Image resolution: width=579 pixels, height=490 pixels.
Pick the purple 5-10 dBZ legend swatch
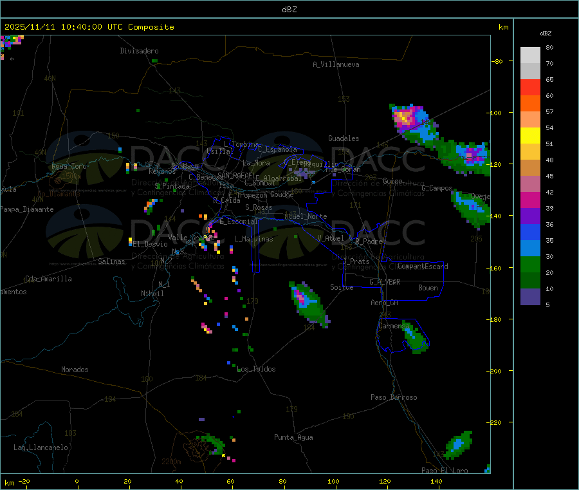[530, 297]
